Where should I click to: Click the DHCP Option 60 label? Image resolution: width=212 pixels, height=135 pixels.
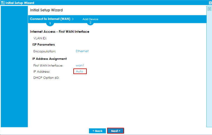[46, 78]
